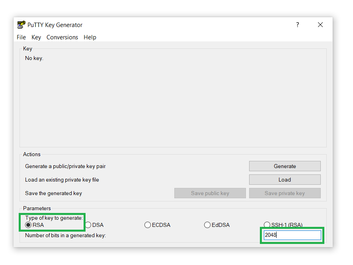The width and height of the screenshot is (353, 265).
Task: Click the number of bits input field
Action: point(292,235)
